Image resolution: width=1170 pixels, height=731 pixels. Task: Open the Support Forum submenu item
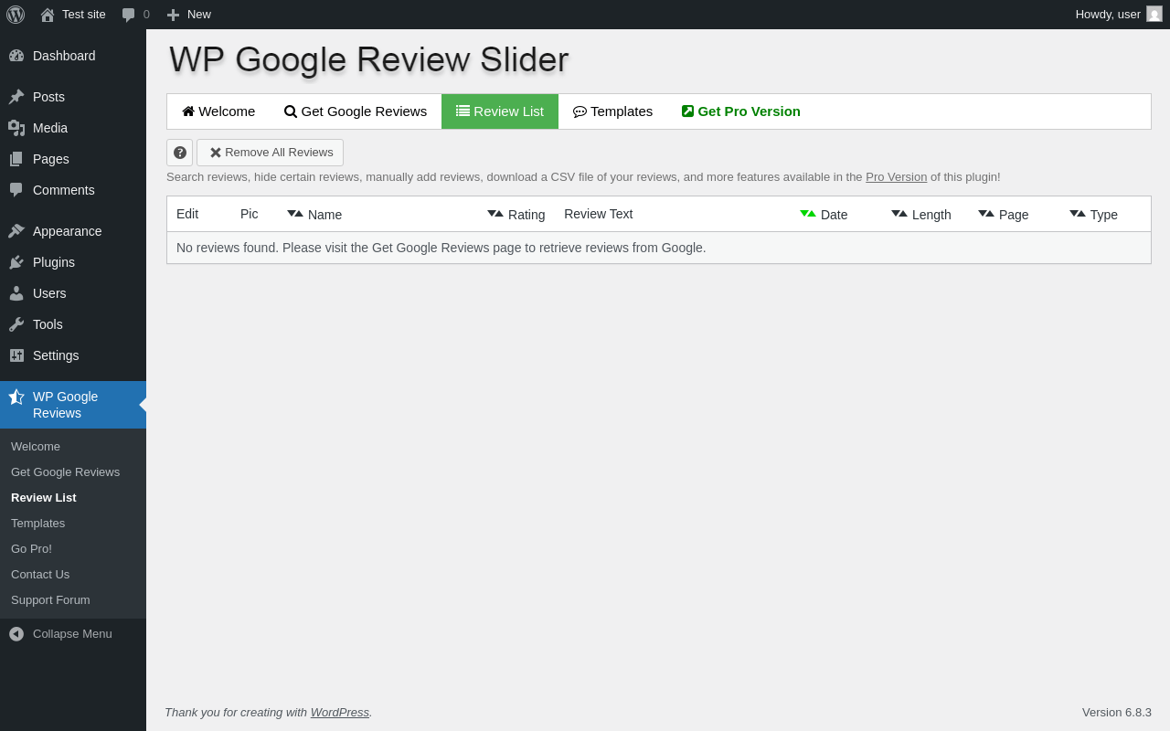click(50, 599)
